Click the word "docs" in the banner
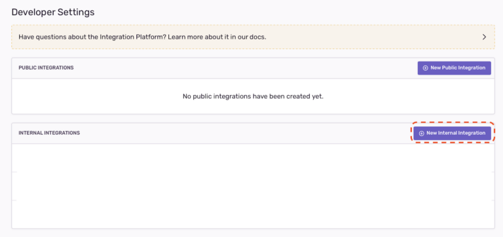 [259, 37]
